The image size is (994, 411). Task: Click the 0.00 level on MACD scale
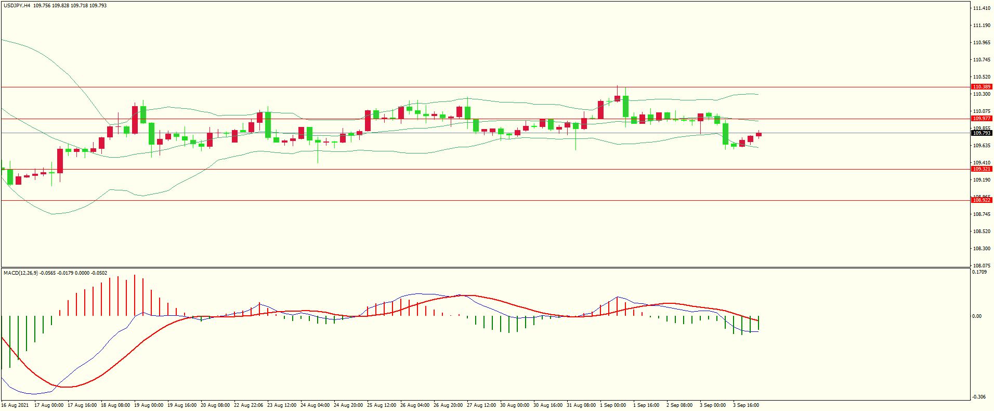pyautogui.click(x=977, y=316)
